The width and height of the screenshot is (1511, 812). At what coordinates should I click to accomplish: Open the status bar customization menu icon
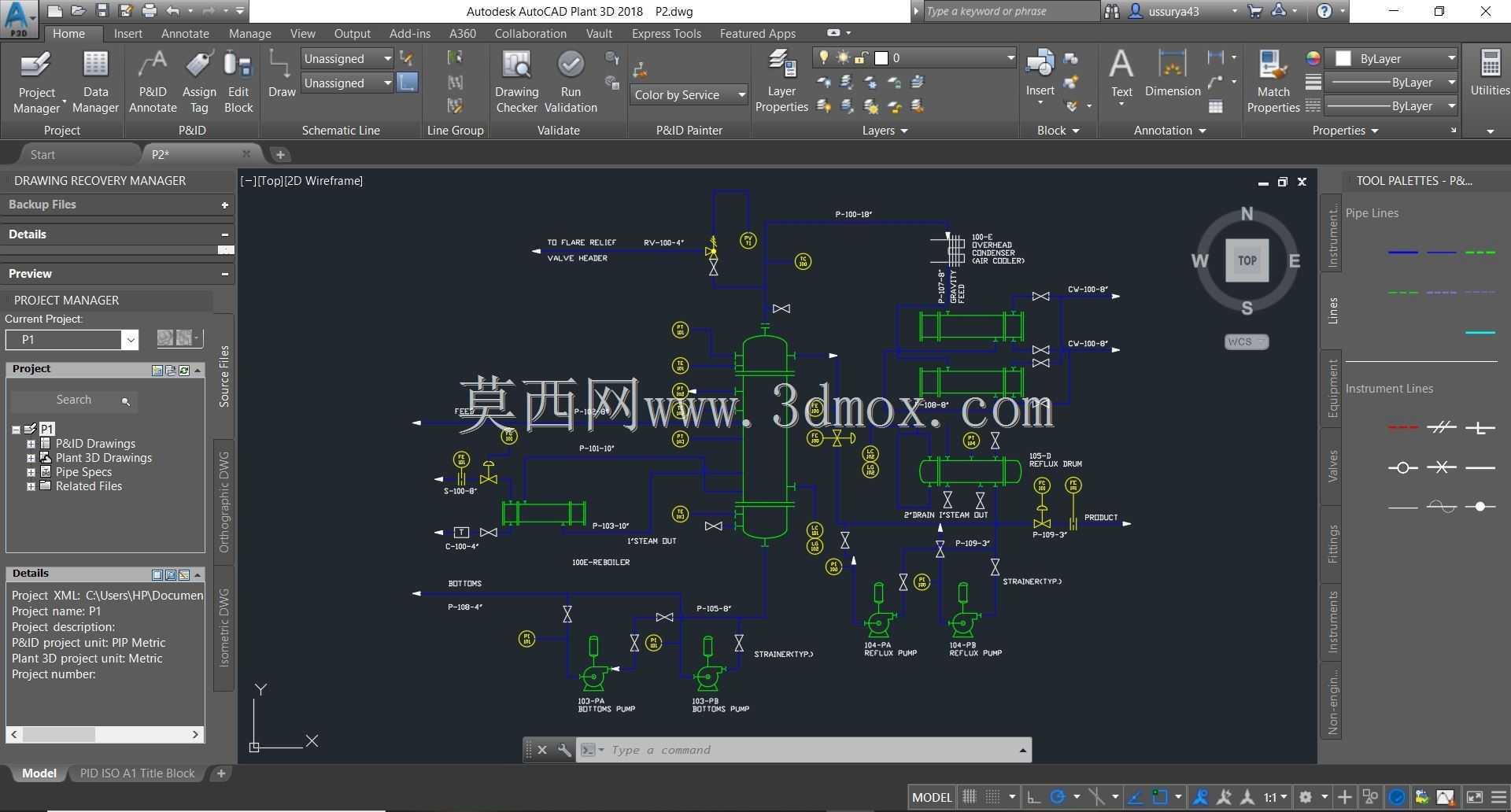(1498, 797)
